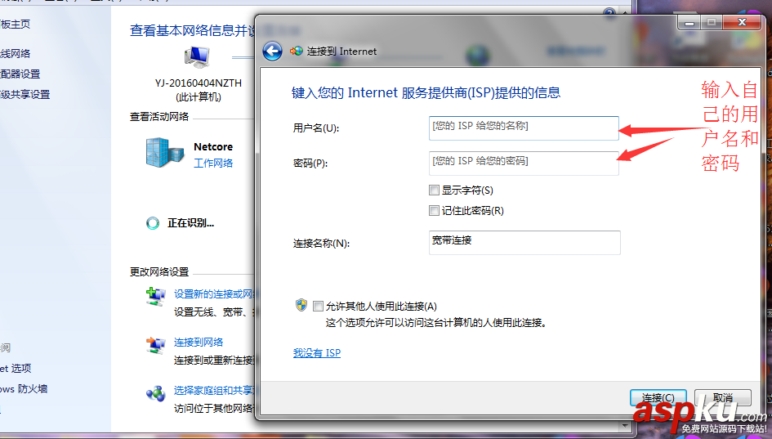Image resolution: width=772 pixels, height=439 pixels.
Task: Click the 连接名称(N) field with 宽带连接
Action: point(524,243)
